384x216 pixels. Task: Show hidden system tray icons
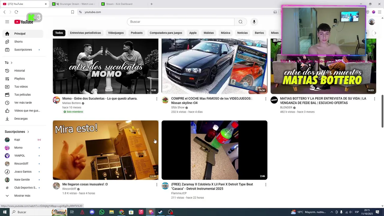[331, 212]
